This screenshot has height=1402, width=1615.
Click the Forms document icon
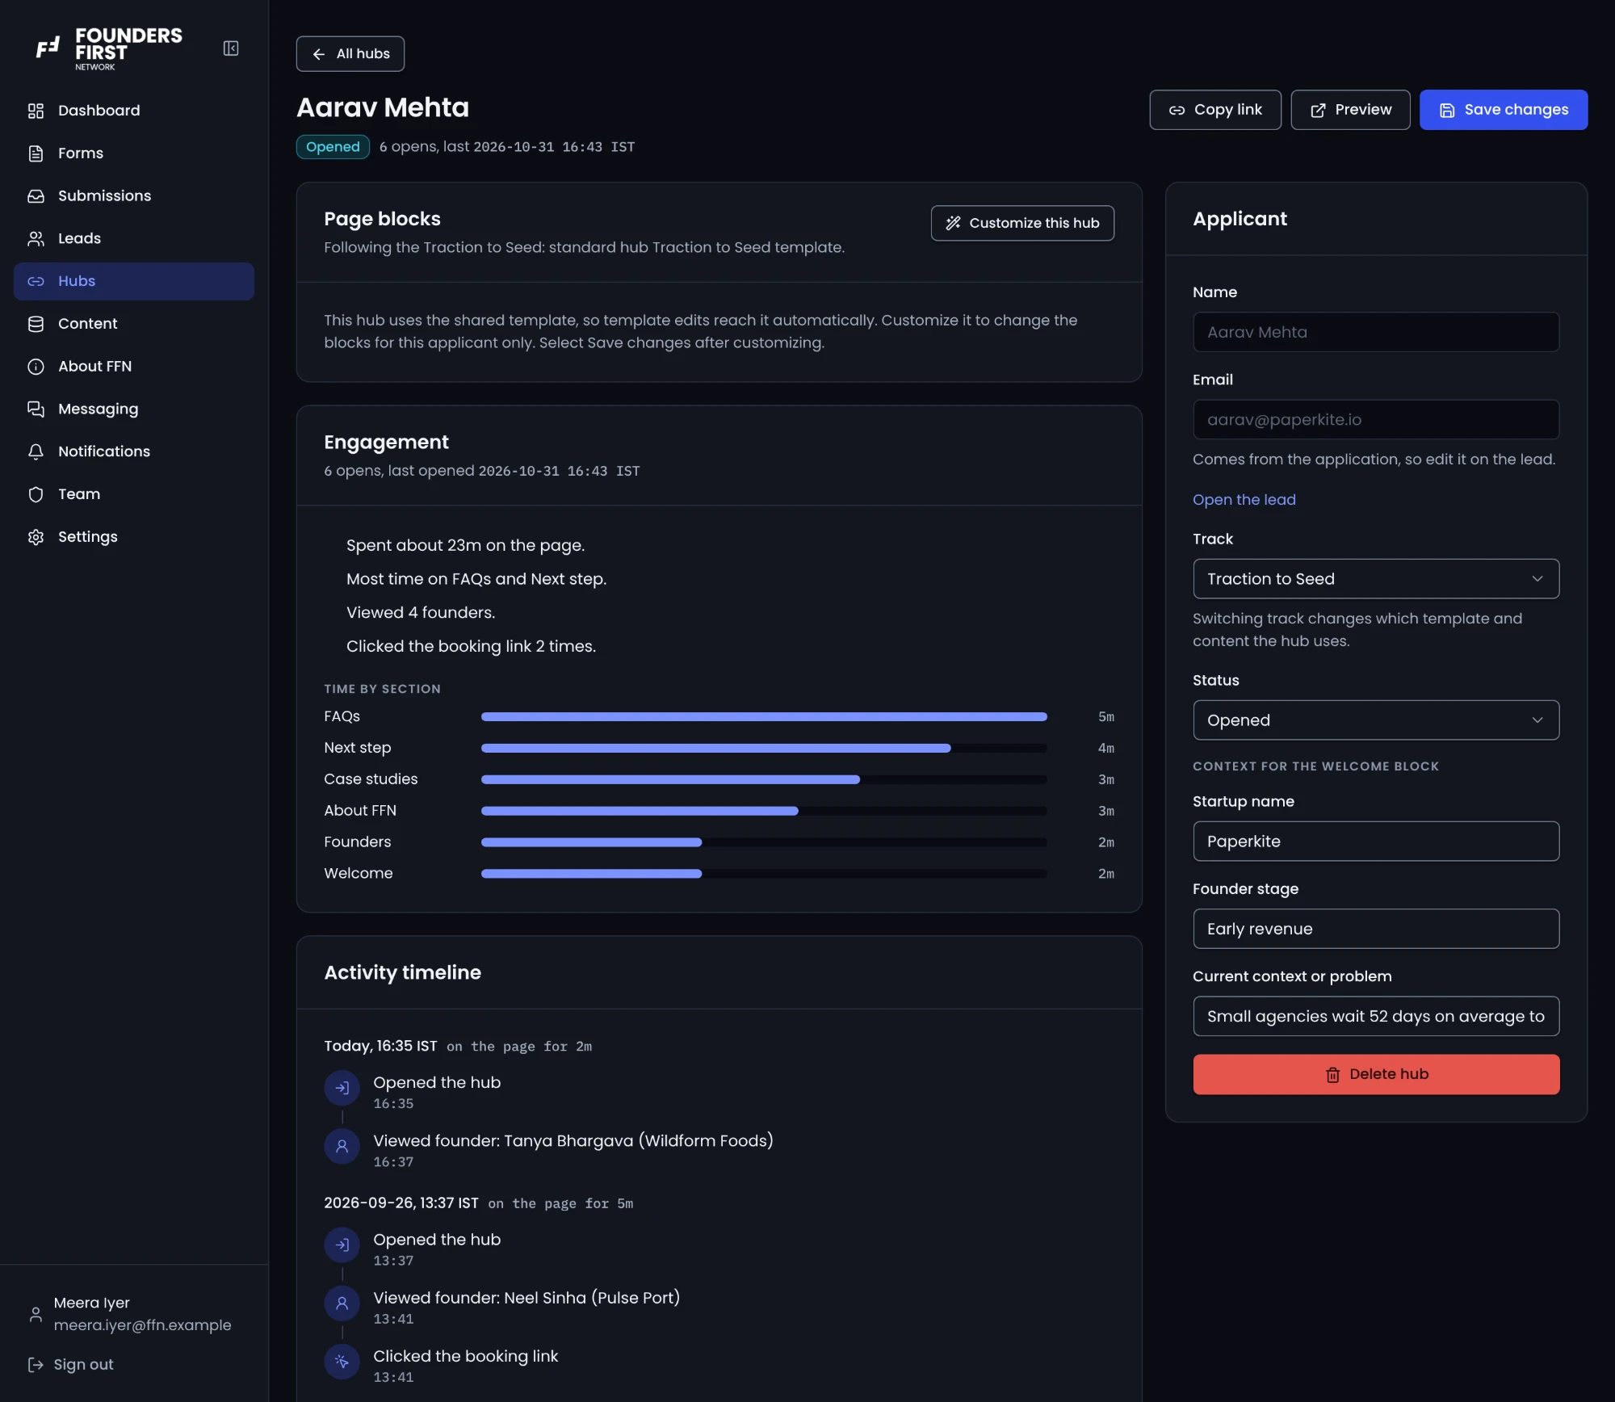36,153
